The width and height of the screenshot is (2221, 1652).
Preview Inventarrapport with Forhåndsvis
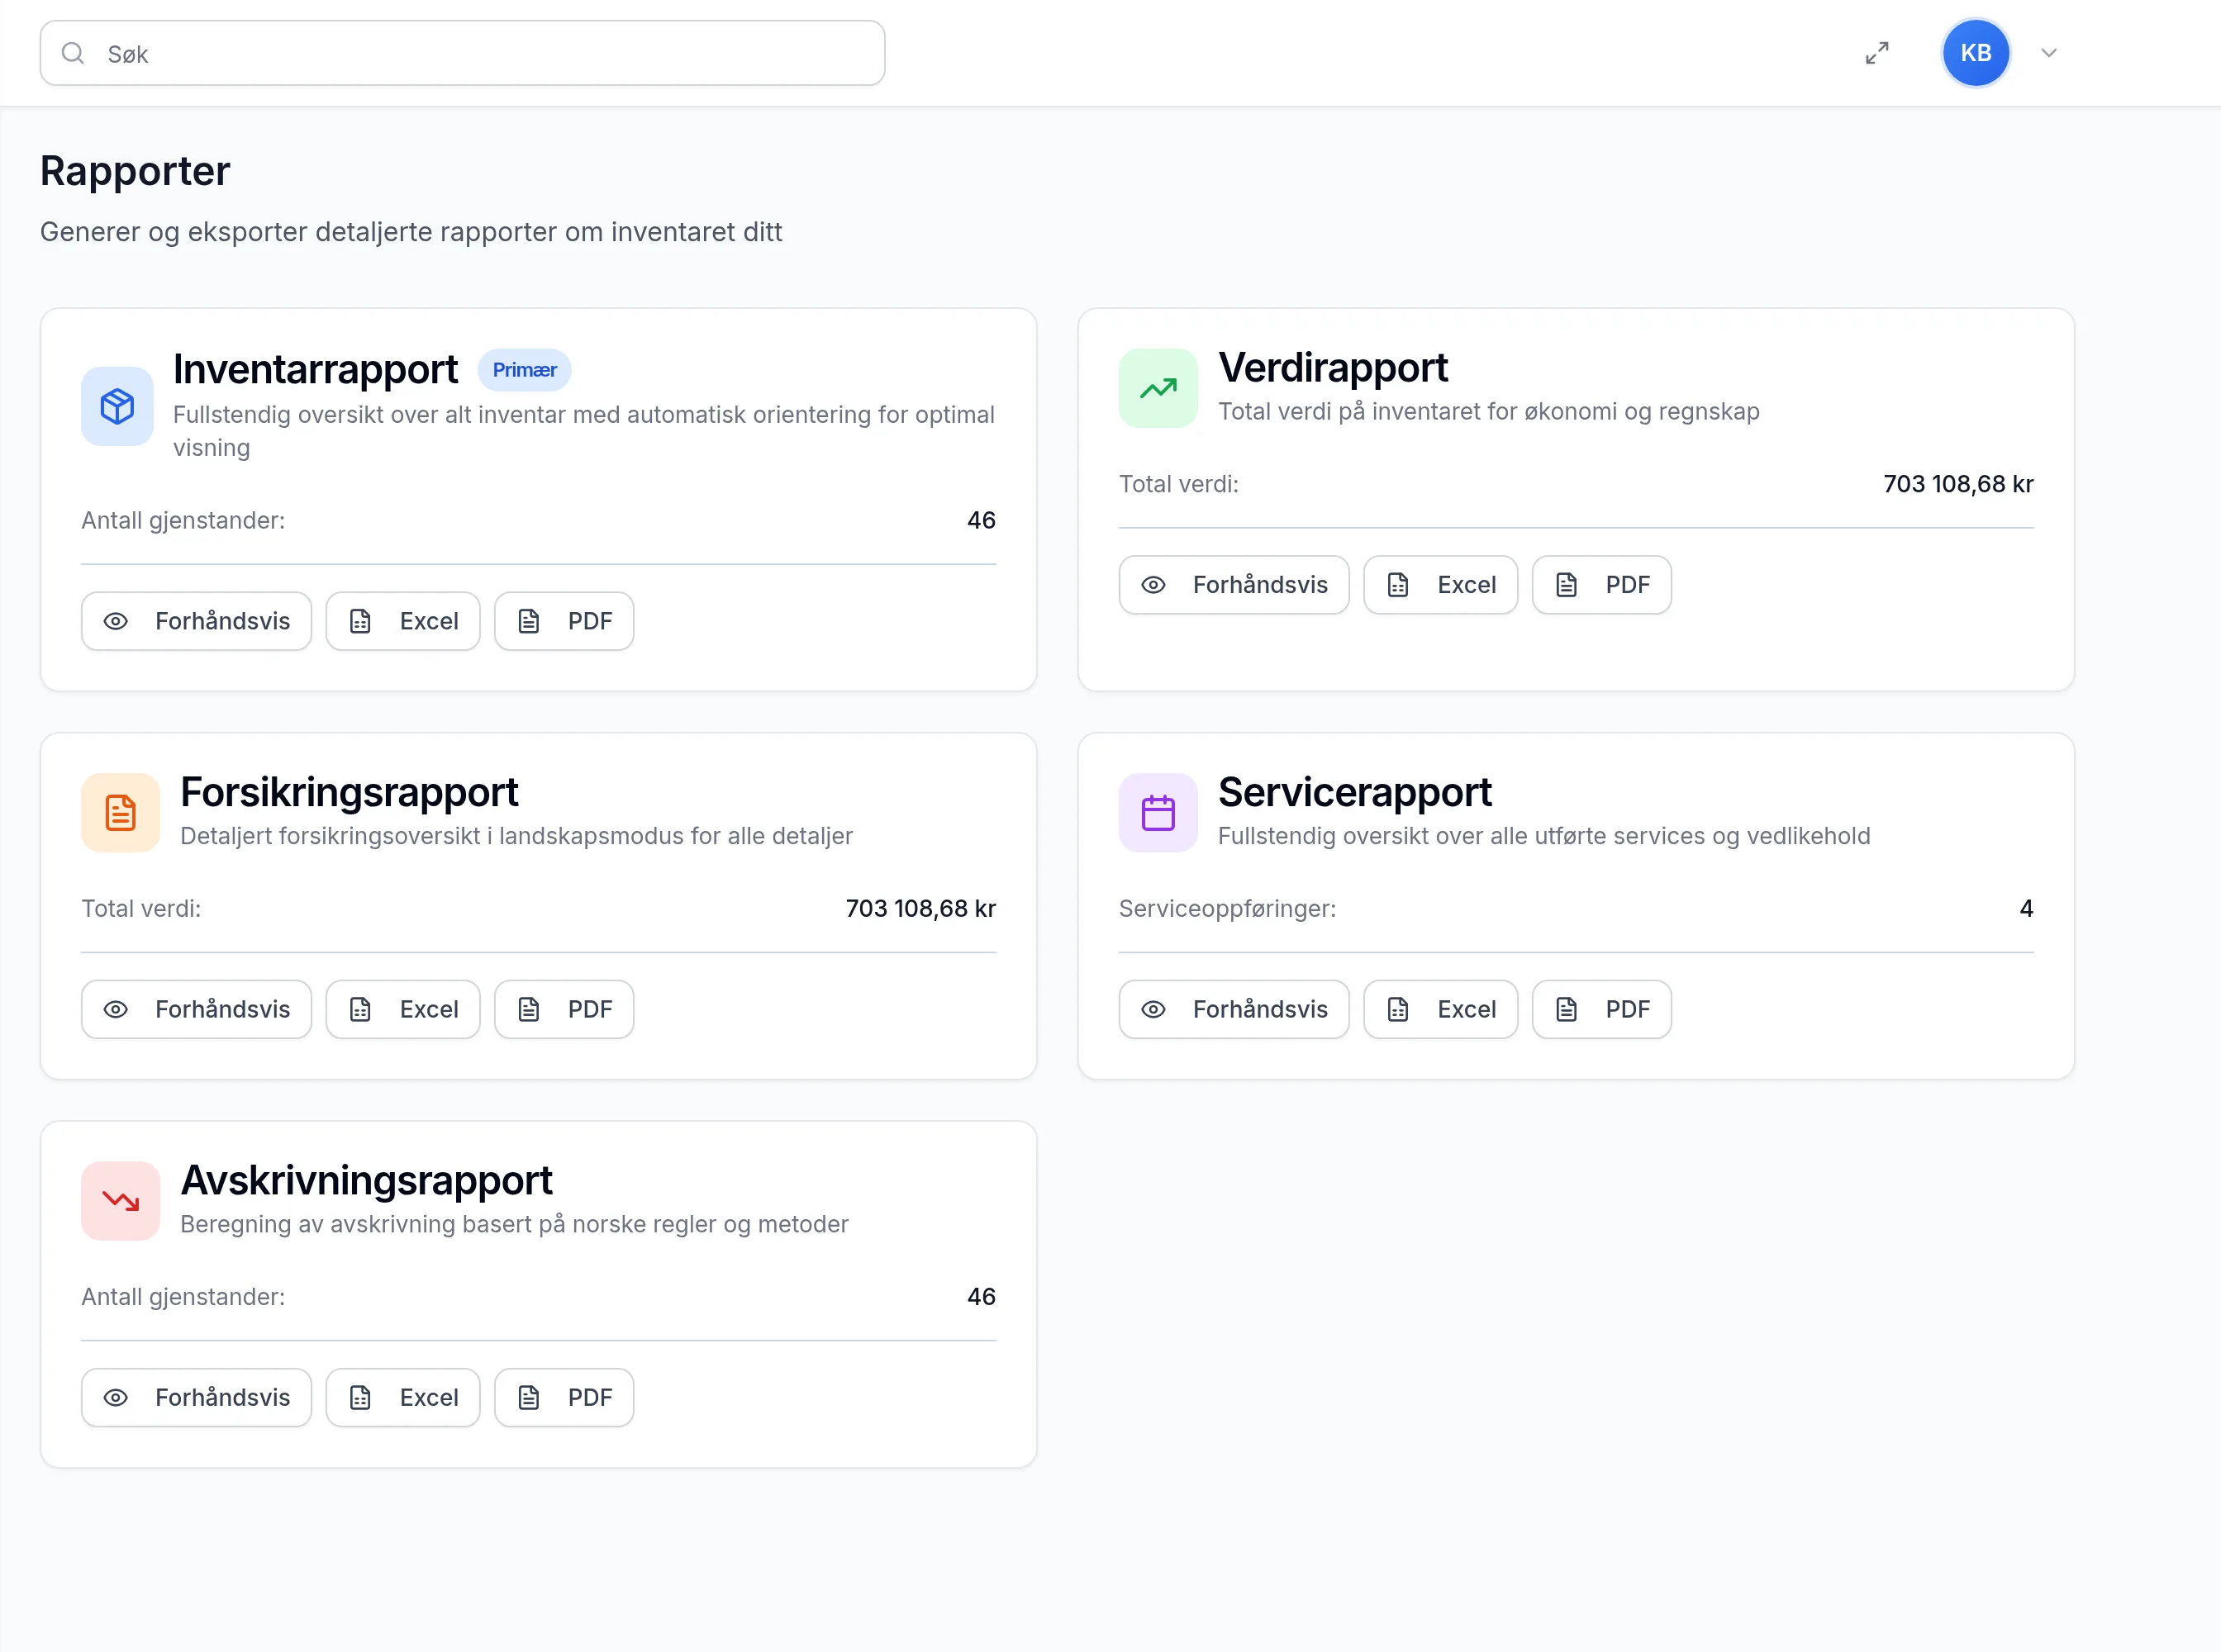196,621
